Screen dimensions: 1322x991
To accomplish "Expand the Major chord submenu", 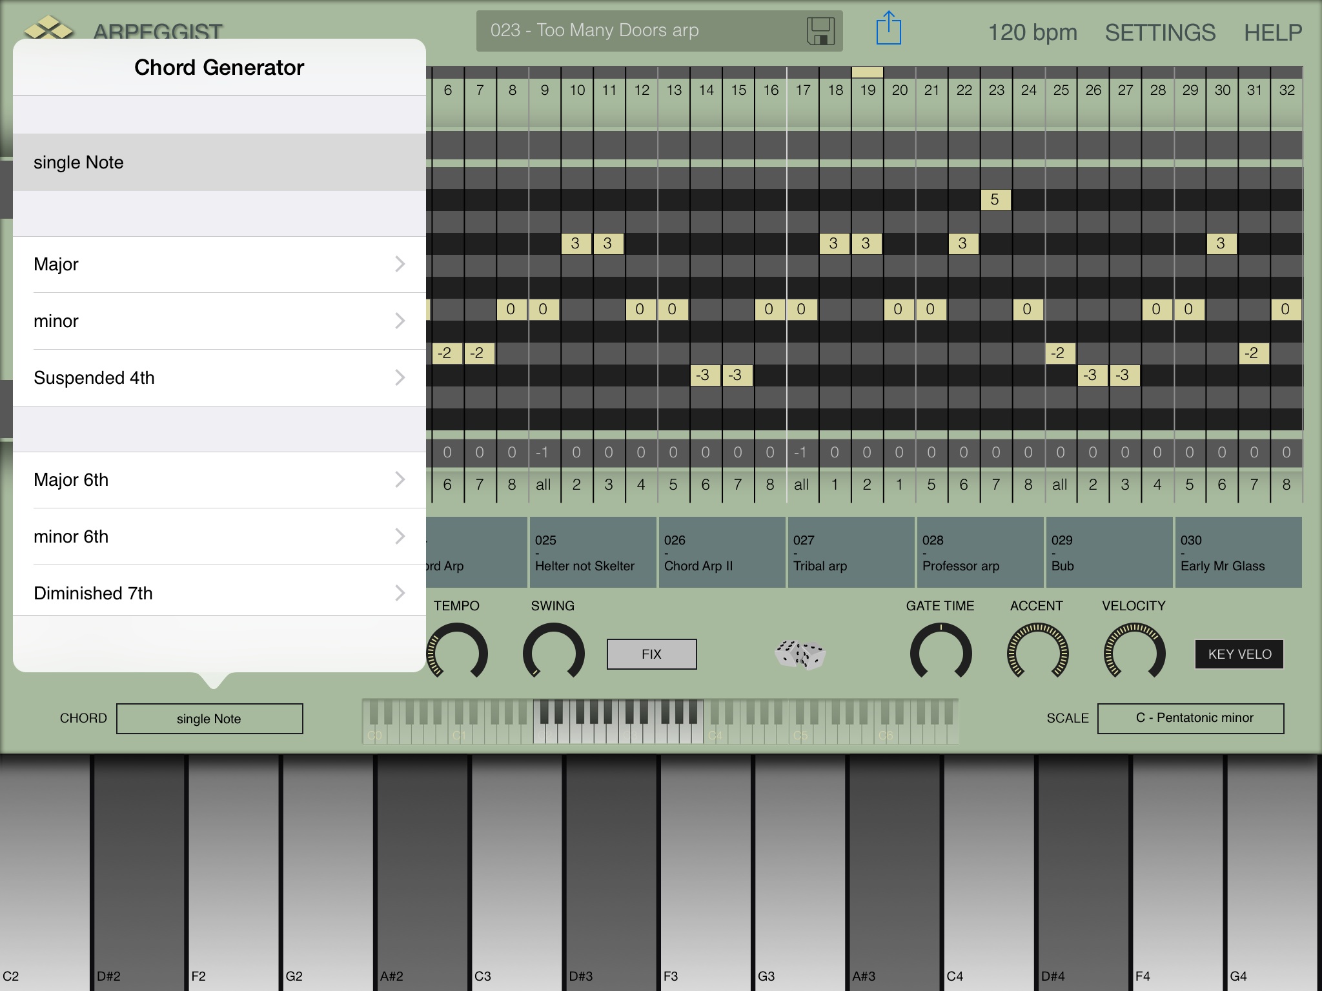I will pyautogui.click(x=219, y=265).
